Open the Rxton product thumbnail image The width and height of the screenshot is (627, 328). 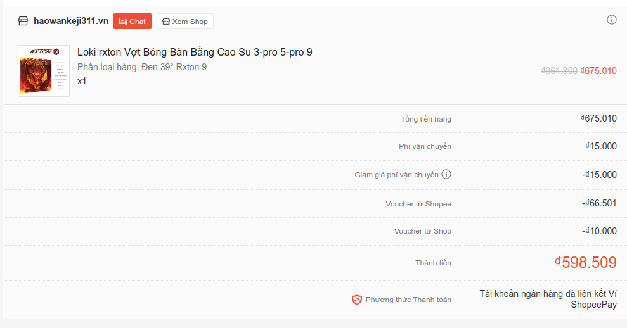[x=44, y=71]
